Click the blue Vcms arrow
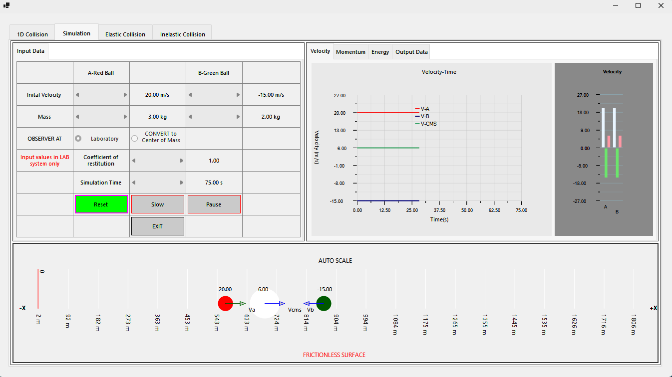Viewport: 672px width, 377px height. coord(275,303)
